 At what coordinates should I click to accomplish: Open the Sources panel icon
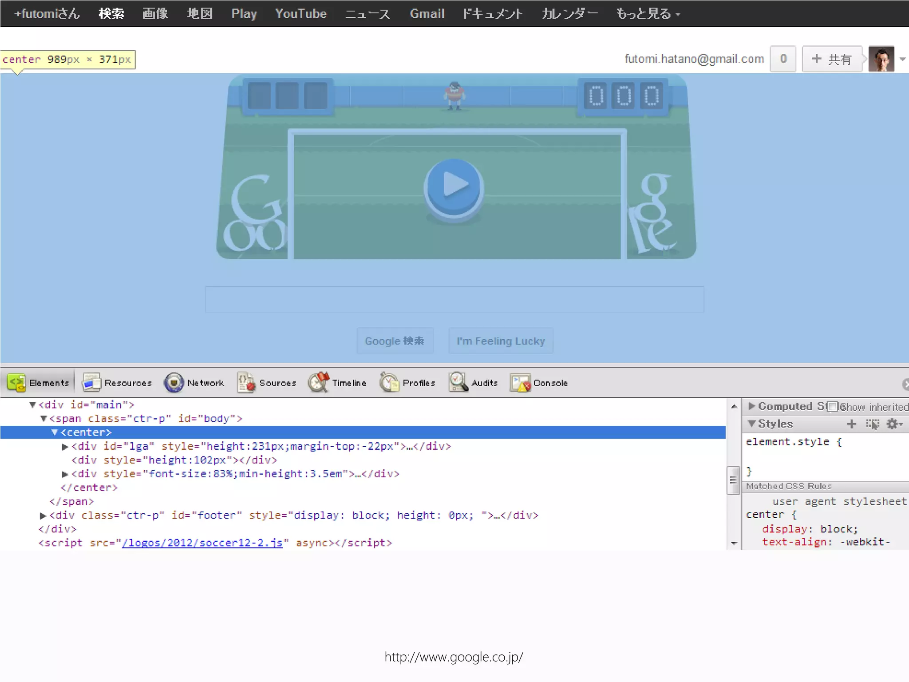(246, 383)
